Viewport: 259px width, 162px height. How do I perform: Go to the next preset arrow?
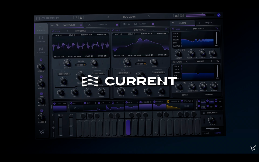coord(149,16)
